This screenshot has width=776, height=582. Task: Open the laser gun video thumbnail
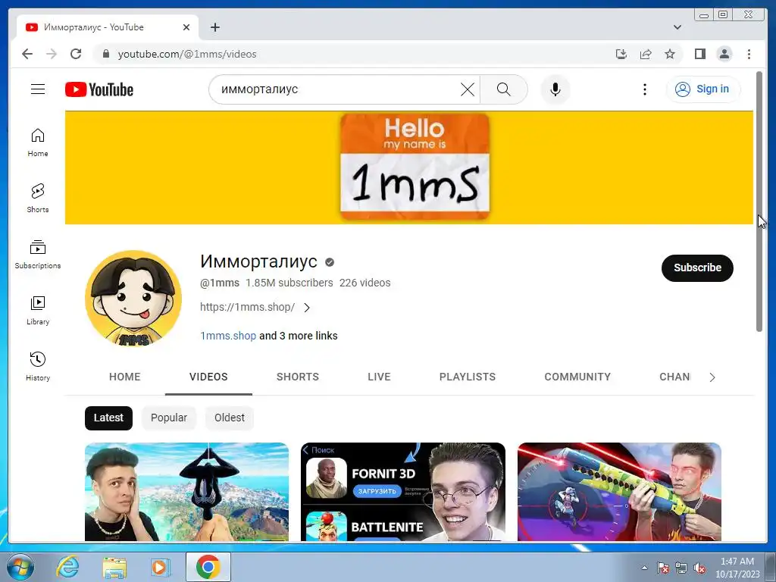pyautogui.click(x=619, y=491)
